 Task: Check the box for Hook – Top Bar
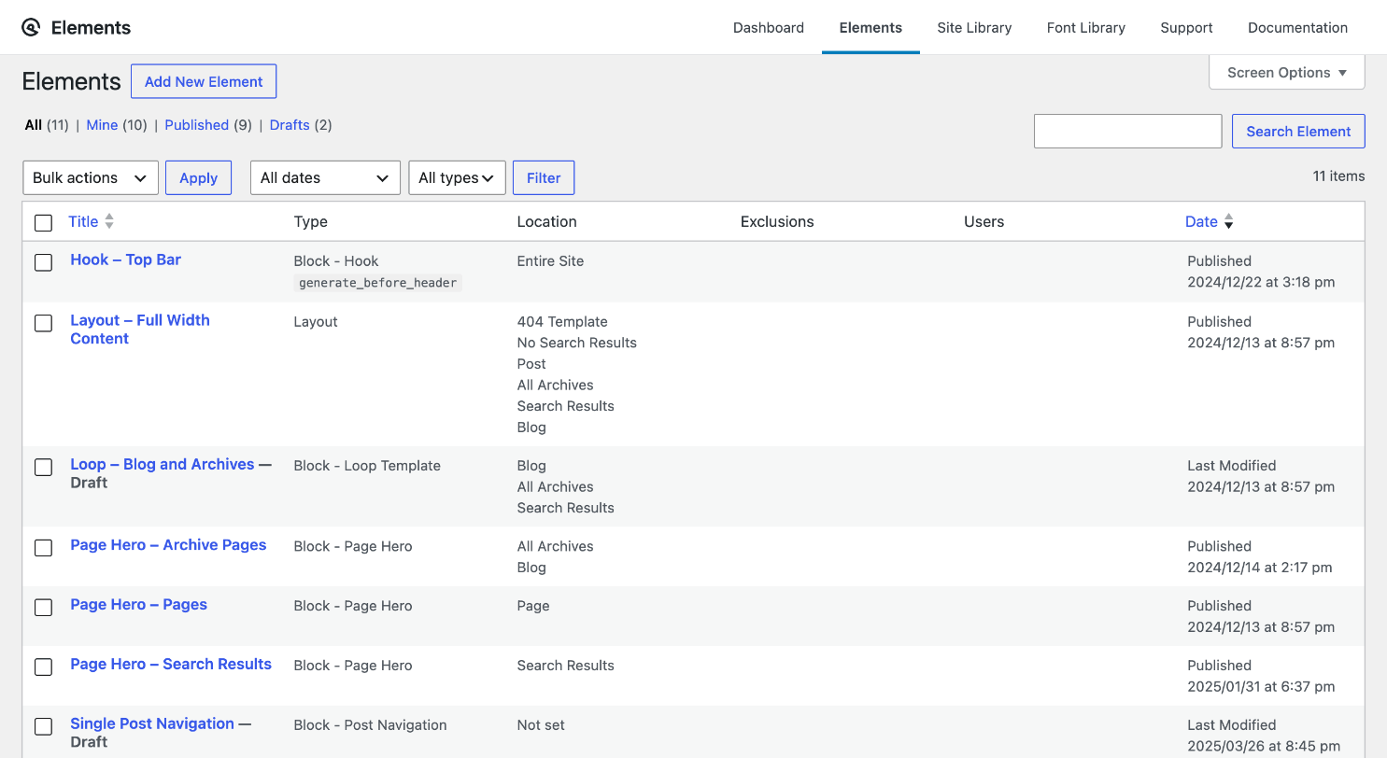coord(43,262)
